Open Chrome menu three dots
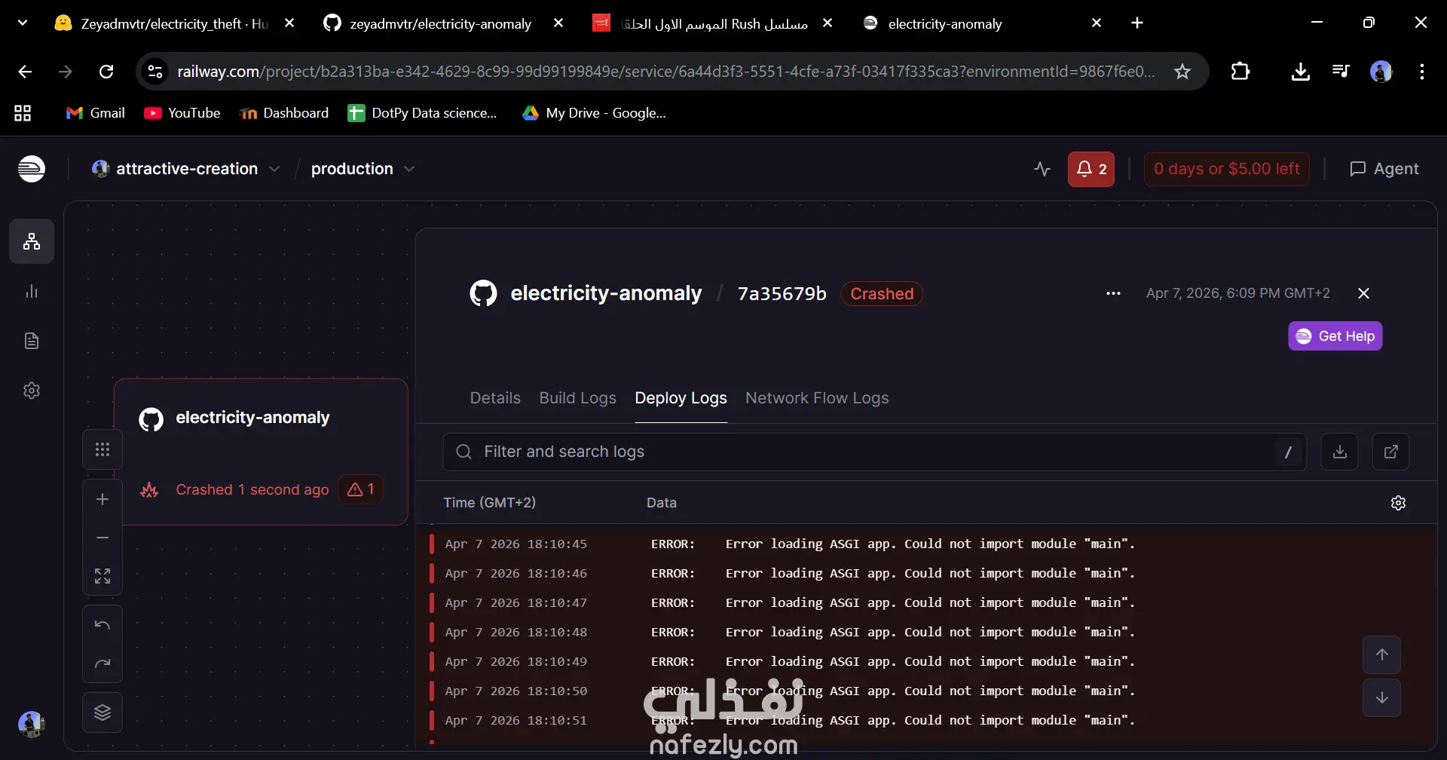The image size is (1447, 760). tap(1422, 72)
